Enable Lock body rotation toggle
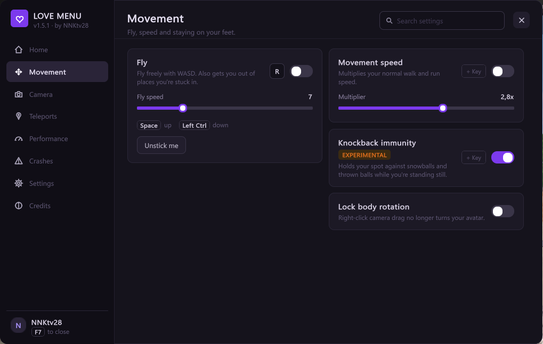Image resolution: width=543 pixels, height=344 pixels. pos(503,211)
